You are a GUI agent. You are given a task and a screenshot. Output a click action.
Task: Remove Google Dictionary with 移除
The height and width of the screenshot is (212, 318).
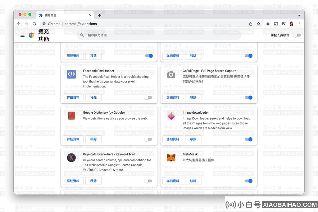tap(93, 139)
